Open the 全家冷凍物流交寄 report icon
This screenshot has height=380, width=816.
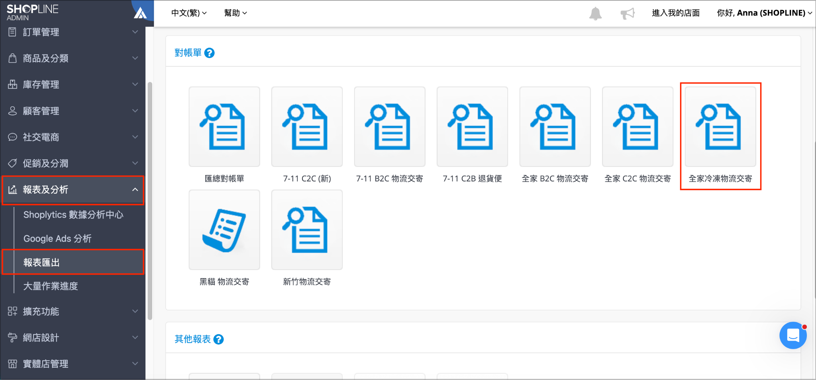click(720, 127)
